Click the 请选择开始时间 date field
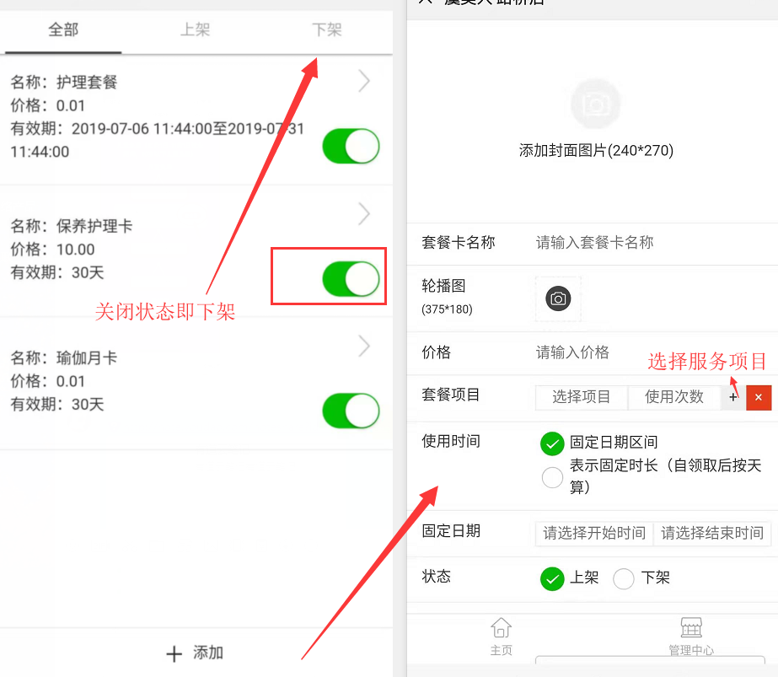Image resolution: width=778 pixels, height=677 pixels. (594, 534)
